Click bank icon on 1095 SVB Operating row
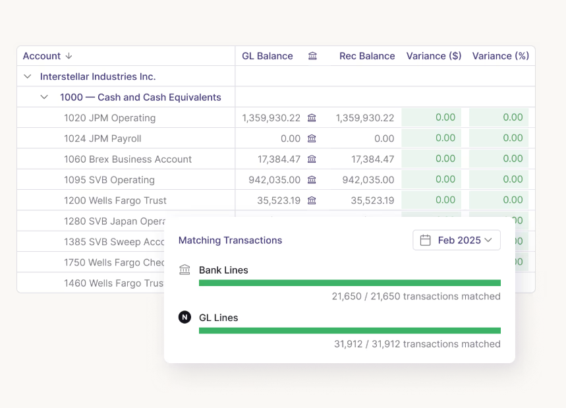 312,180
